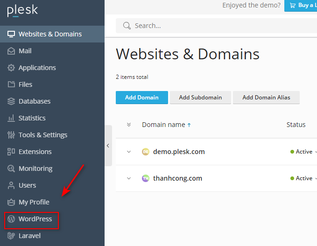
Task: Click the 'Websites & Domains' page heading
Action: 188,54
